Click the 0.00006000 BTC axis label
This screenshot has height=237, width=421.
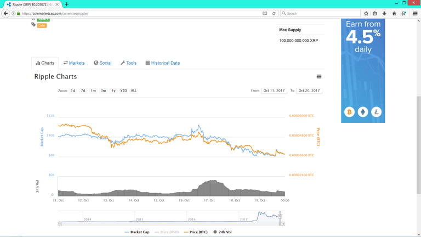pos(301,116)
